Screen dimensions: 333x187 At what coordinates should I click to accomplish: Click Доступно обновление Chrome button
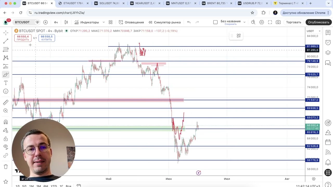tap(304, 13)
